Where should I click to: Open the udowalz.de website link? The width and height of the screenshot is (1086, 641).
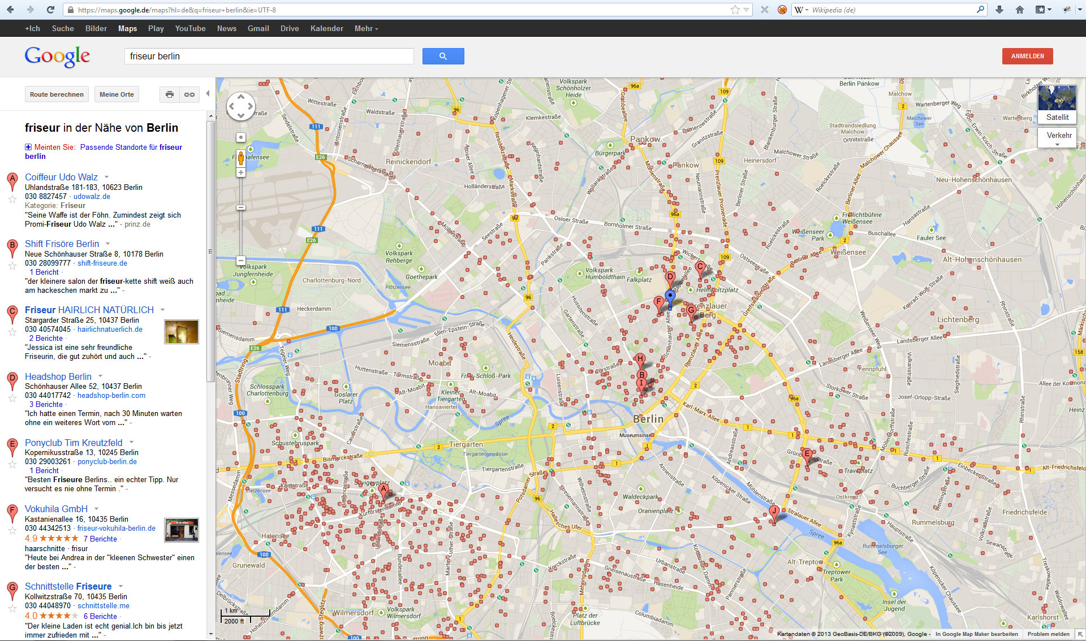[92, 197]
